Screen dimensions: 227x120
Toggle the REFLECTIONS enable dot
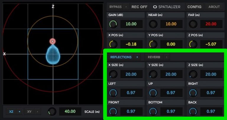coord(137,57)
